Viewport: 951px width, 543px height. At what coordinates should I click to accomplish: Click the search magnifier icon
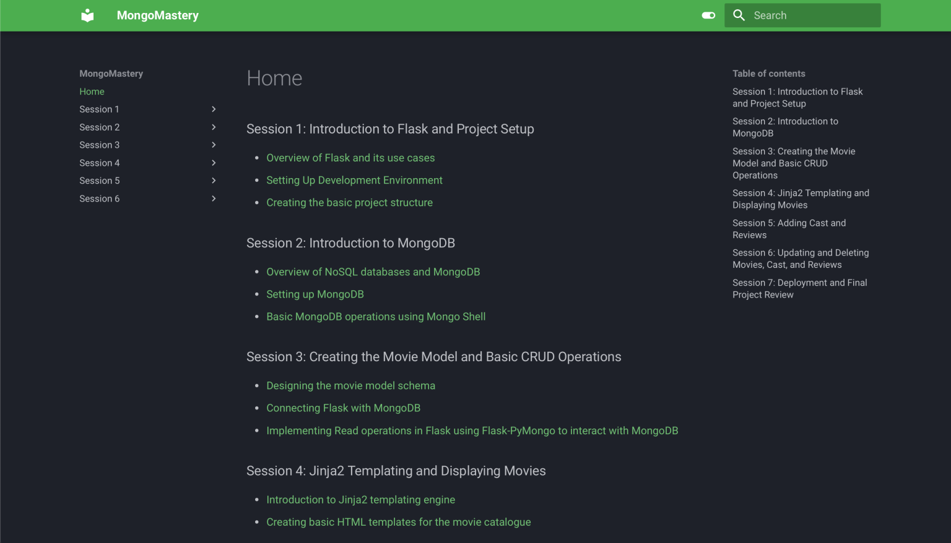(x=739, y=15)
